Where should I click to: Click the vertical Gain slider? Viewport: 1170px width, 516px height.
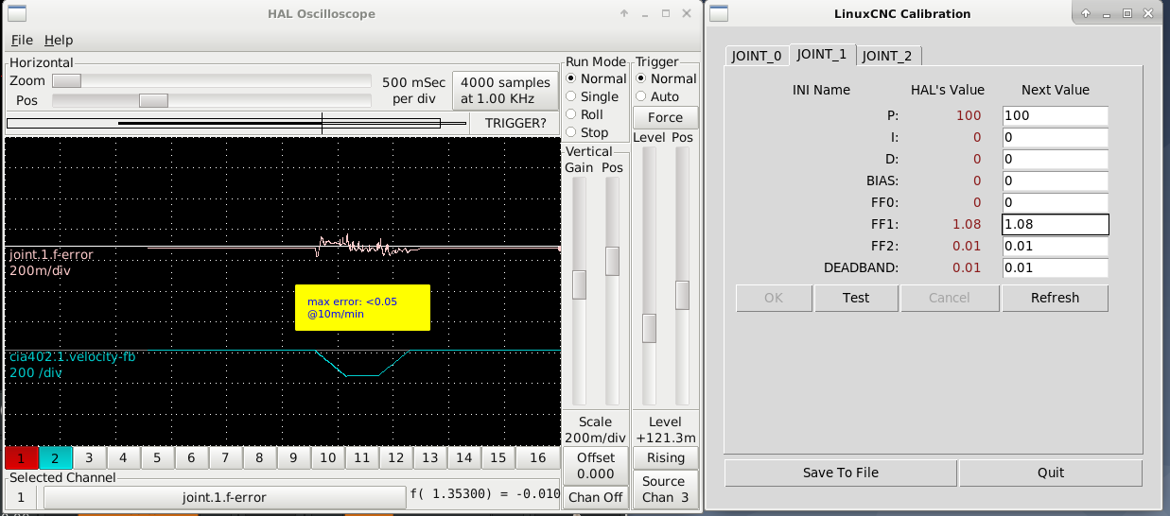tap(580, 291)
